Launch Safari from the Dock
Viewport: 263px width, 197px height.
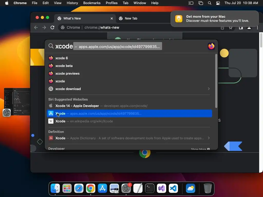coord(79,188)
